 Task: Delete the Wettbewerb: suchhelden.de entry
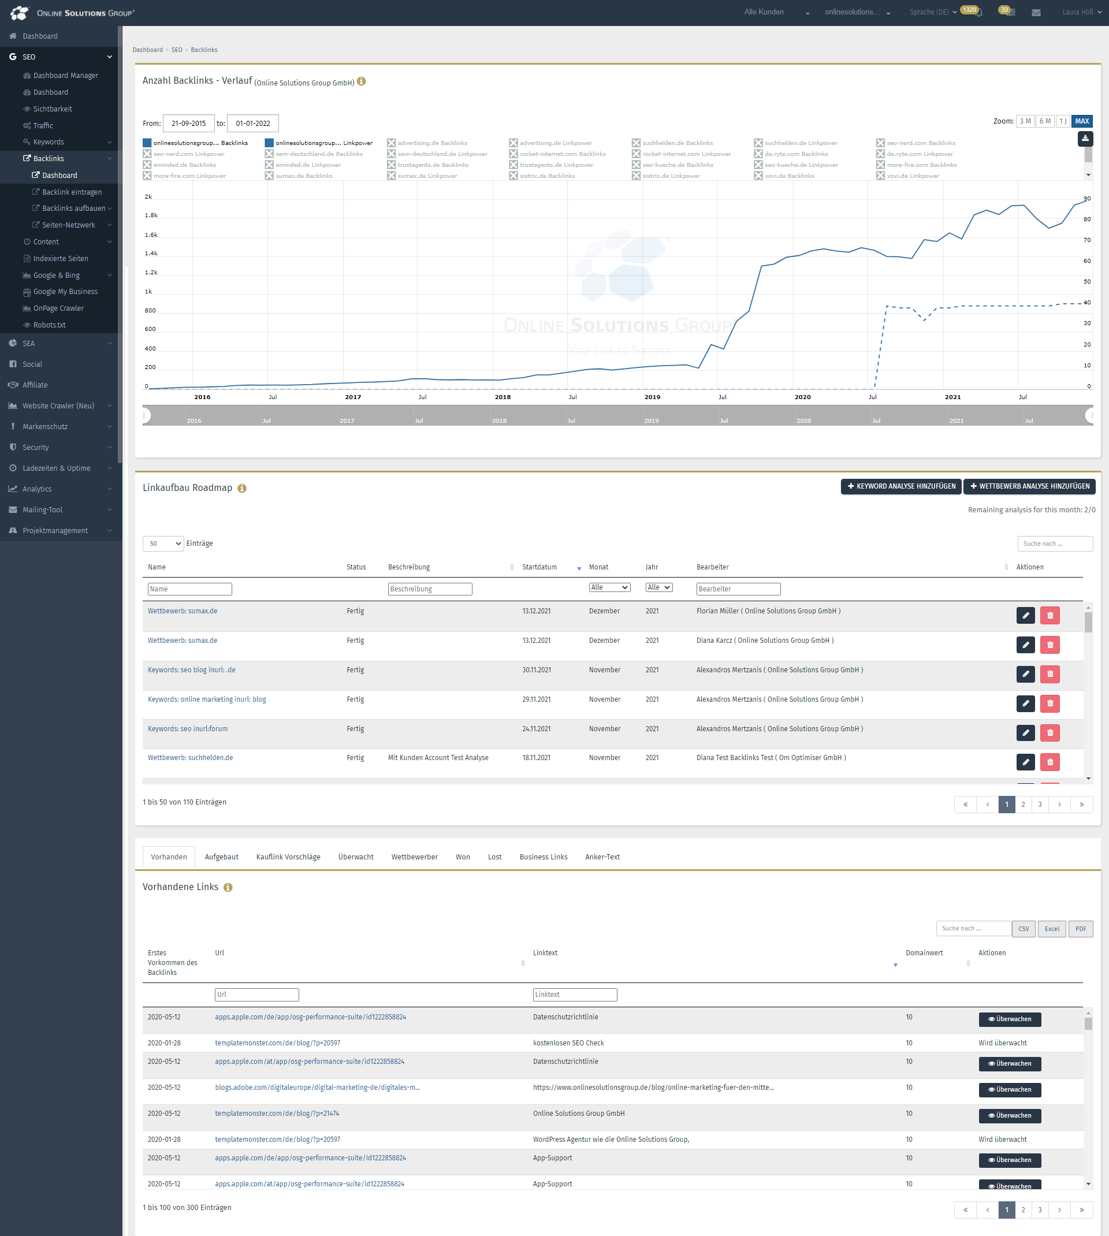click(x=1050, y=762)
